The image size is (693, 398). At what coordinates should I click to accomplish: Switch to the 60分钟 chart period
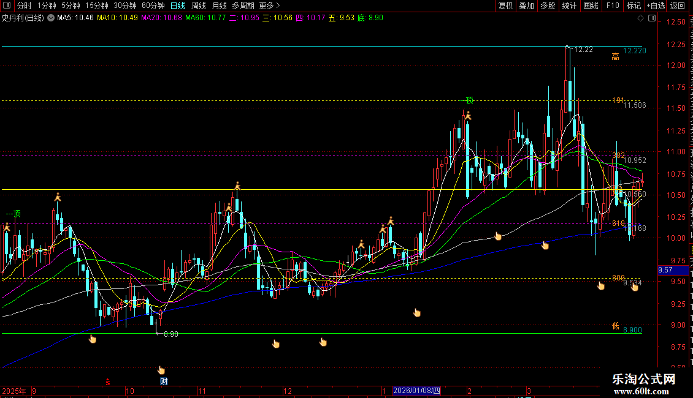point(153,6)
